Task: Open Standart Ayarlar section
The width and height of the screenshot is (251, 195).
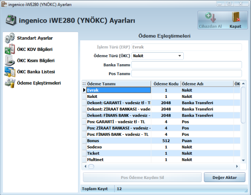Action: pos(35,38)
